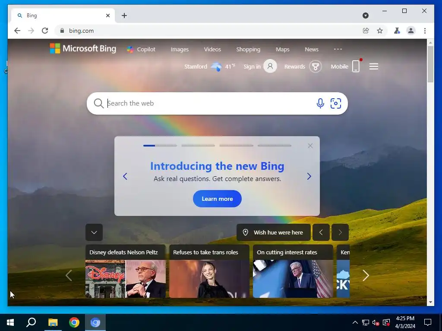Click the Rewards trophy icon

point(316,67)
